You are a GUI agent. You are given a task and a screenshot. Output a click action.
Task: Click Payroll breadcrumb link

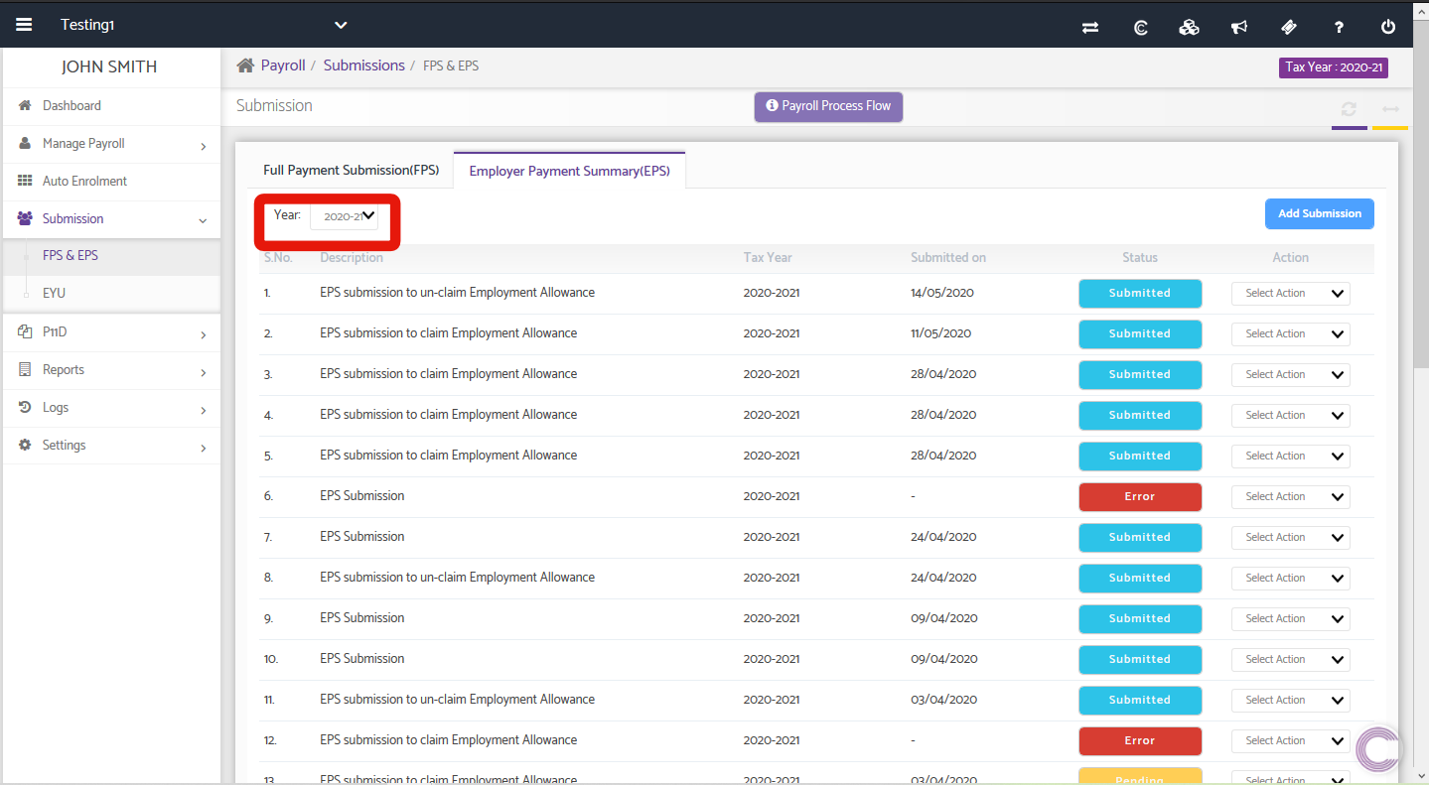coord(283,65)
